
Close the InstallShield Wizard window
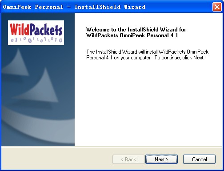tap(217, 7)
